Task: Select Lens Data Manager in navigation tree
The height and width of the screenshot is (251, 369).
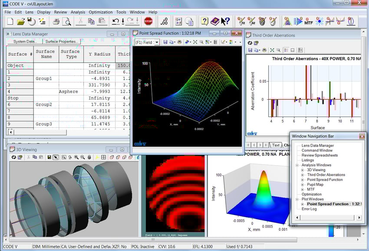Action: (x=318, y=146)
